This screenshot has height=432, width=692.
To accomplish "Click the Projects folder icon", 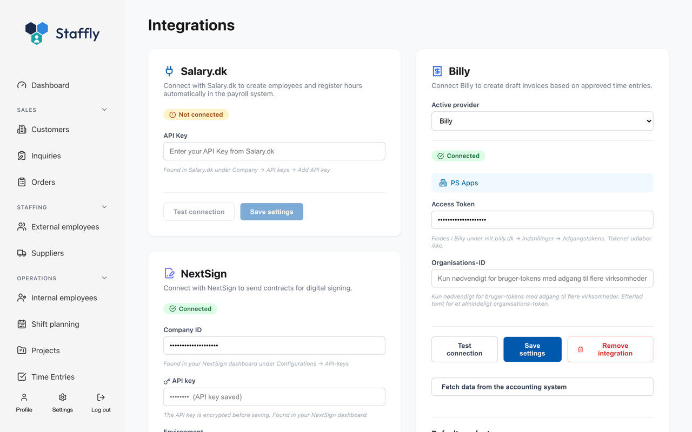I will [x=22, y=350].
